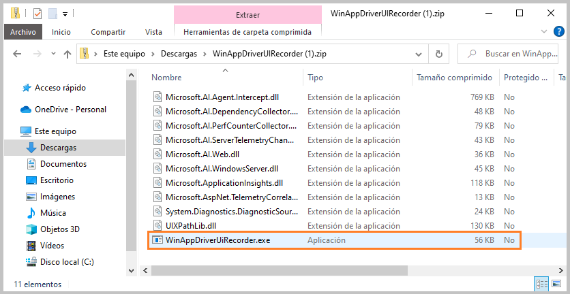Go forward with the right arrow

pos(37,54)
